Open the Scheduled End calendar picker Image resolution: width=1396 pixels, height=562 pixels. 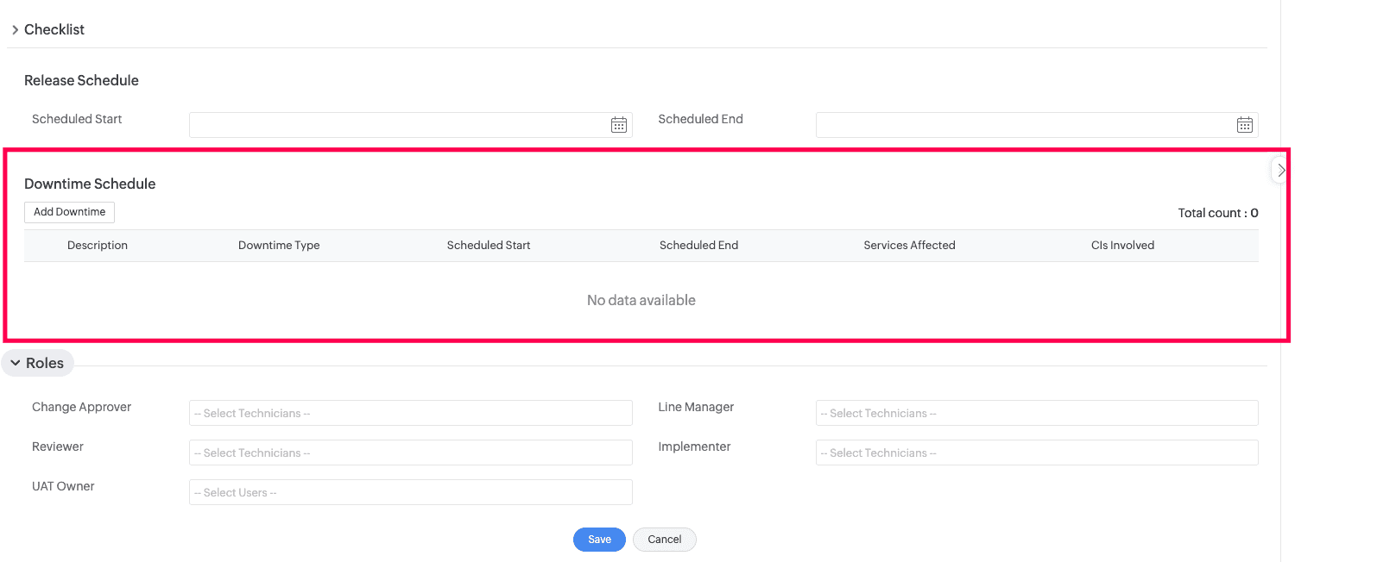[1244, 125]
